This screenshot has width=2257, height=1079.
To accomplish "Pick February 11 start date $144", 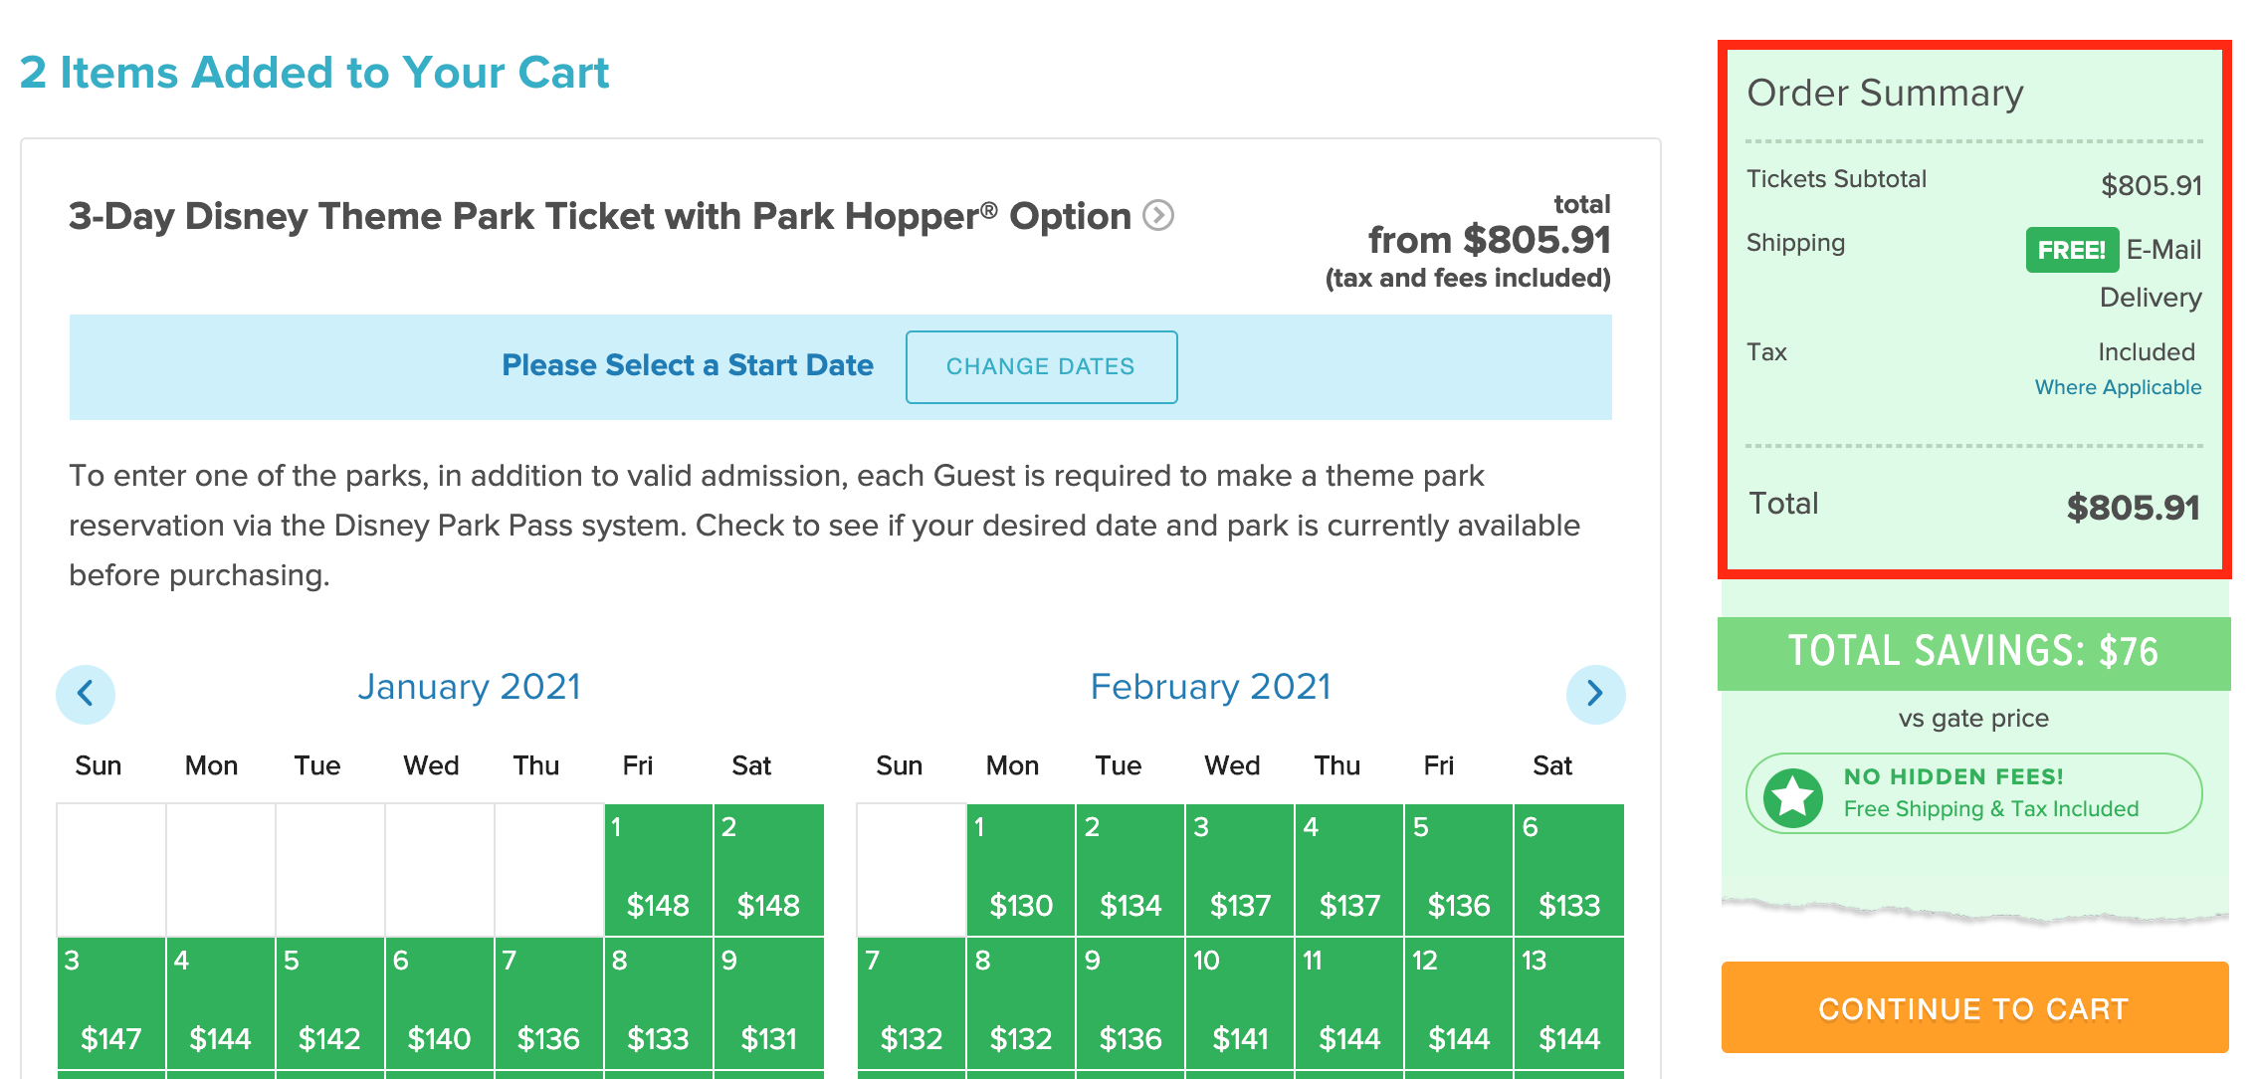I will point(1349,1003).
